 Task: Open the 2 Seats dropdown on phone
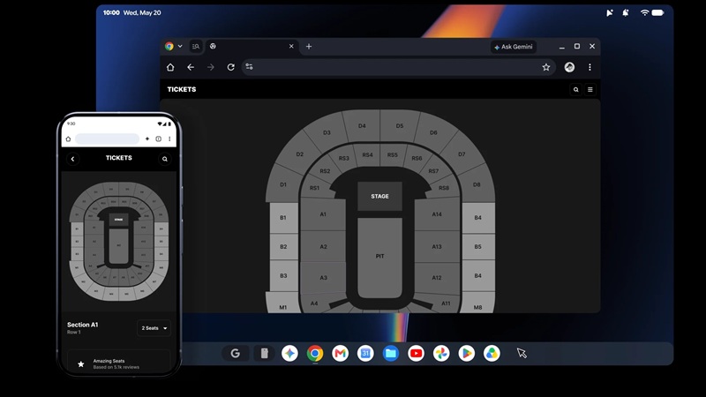tap(154, 328)
